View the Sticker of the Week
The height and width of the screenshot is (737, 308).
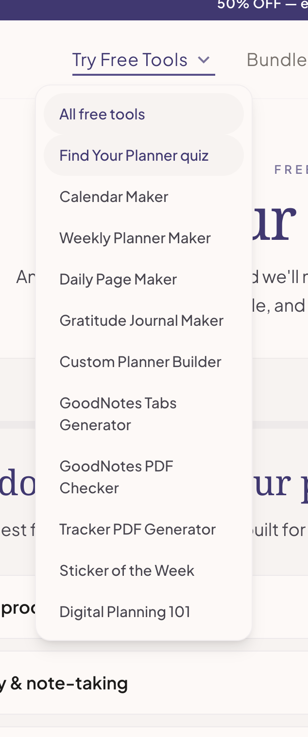pyautogui.click(x=126, y=570)
